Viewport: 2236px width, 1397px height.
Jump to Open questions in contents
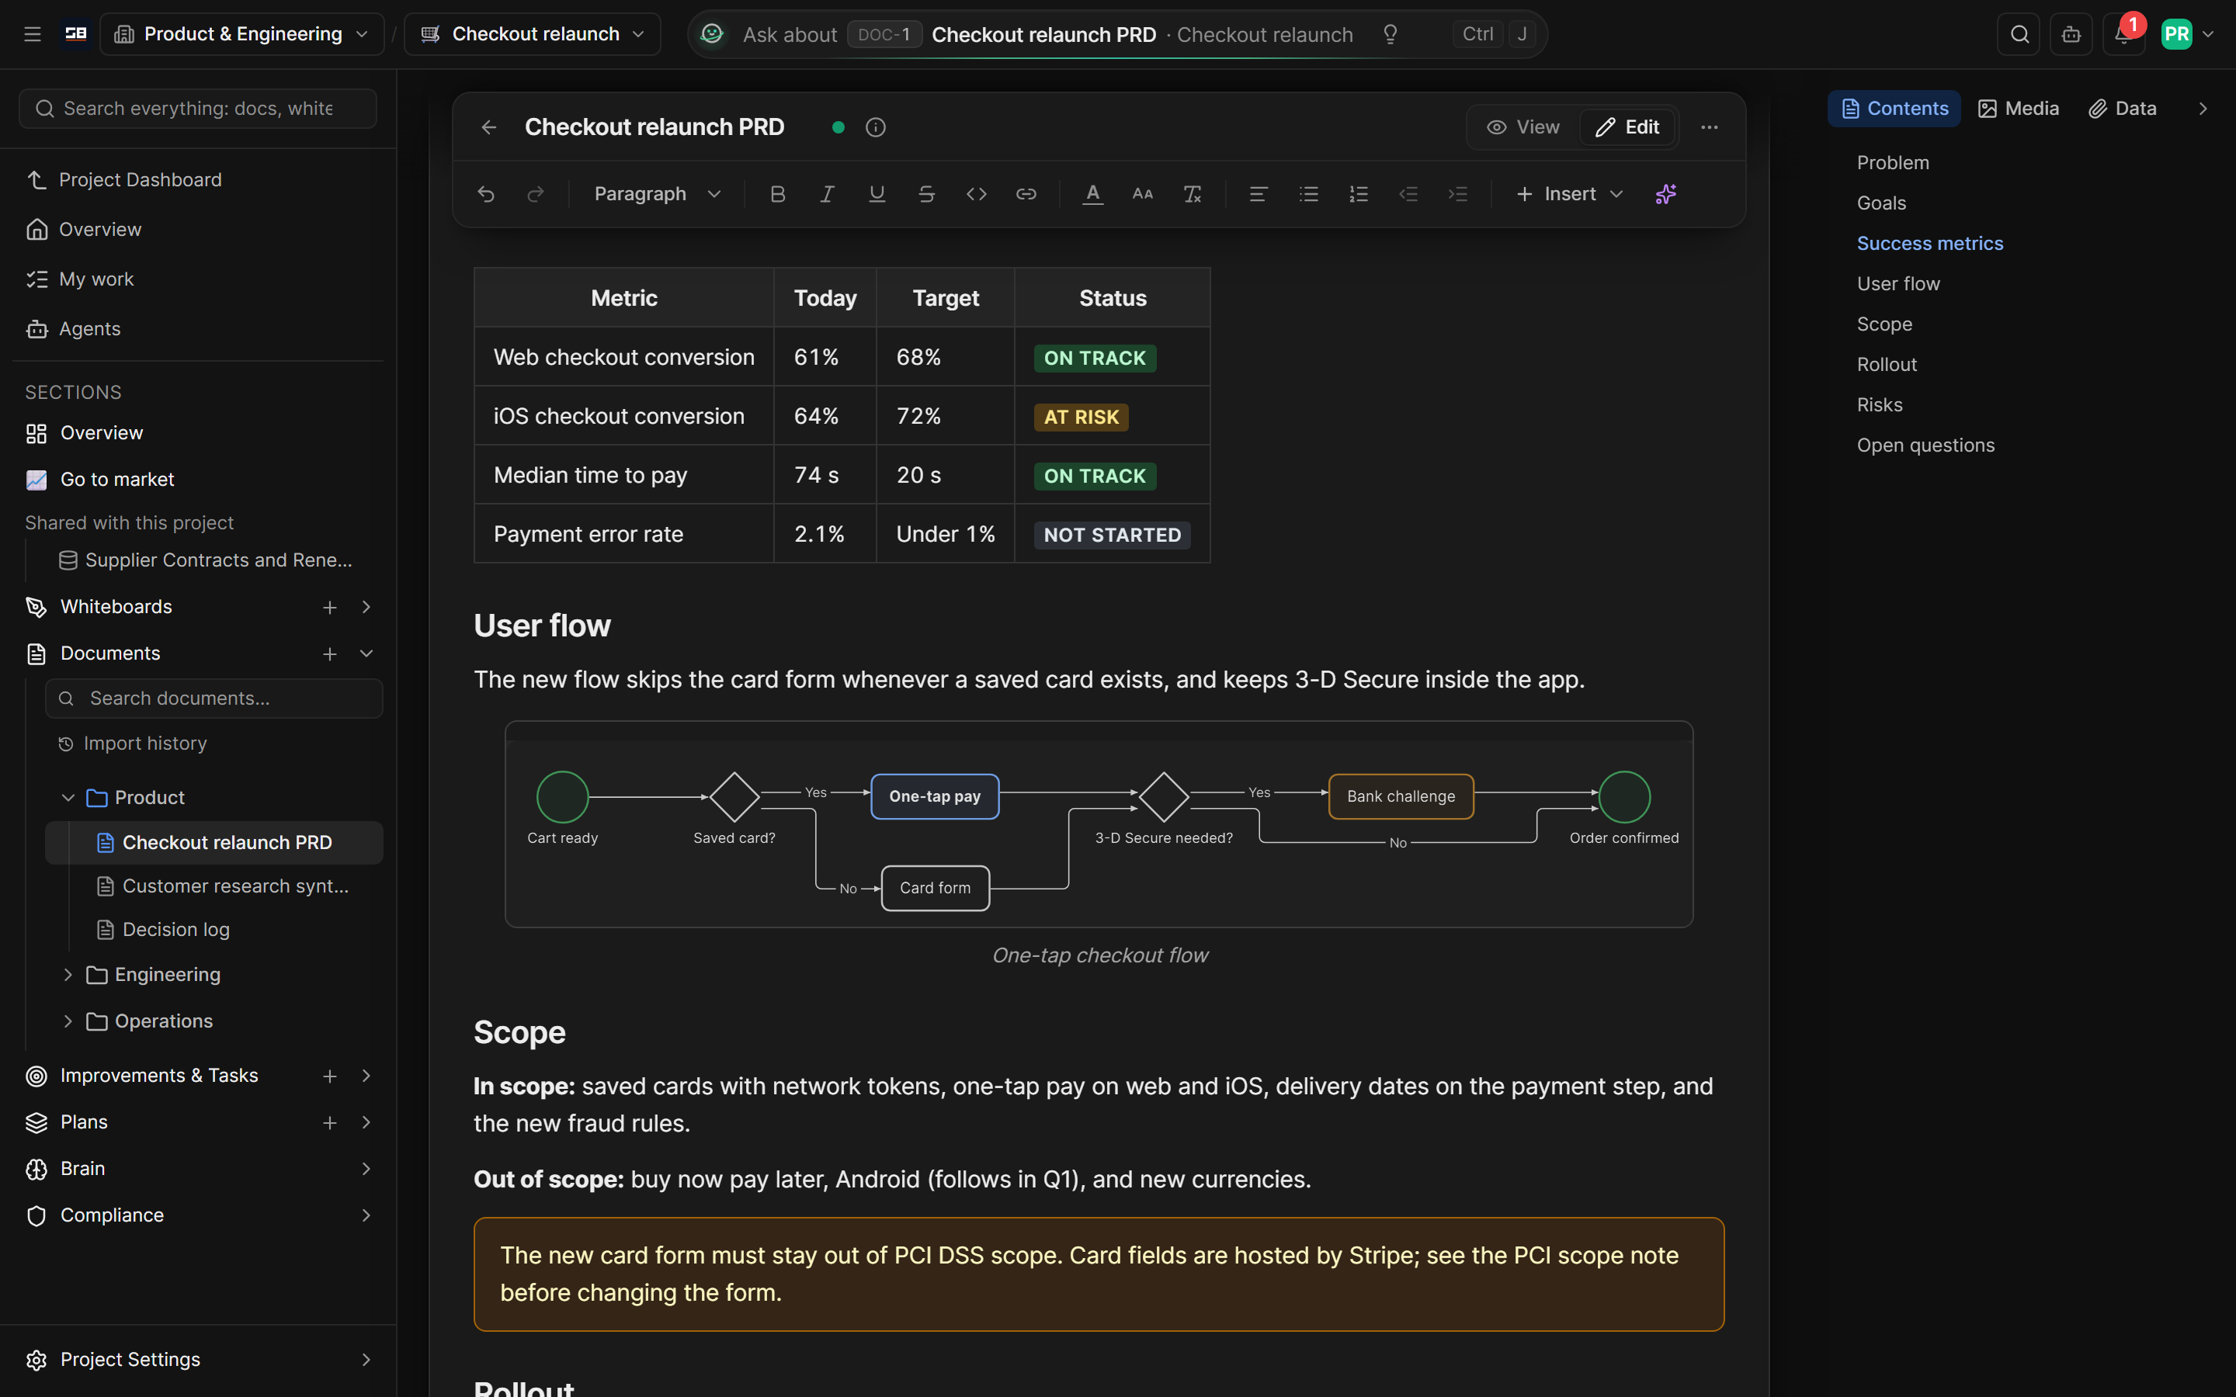(1925, 445)
